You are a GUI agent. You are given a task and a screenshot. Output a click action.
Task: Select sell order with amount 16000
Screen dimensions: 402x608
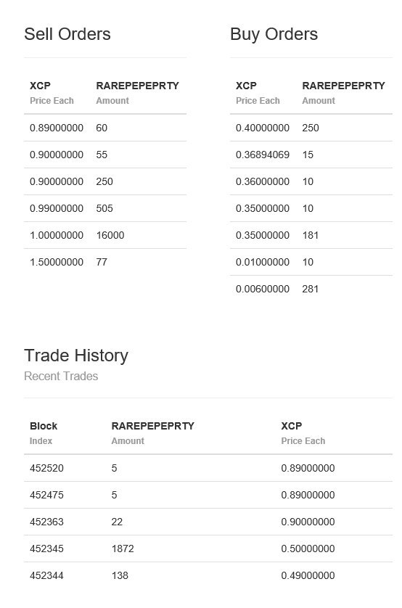click(105, 235)
